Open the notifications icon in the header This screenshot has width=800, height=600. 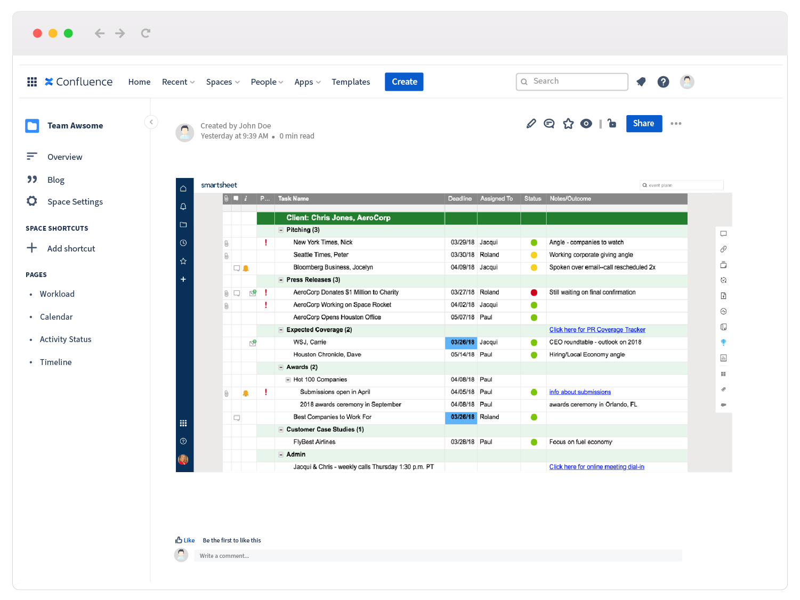[641, 82]
